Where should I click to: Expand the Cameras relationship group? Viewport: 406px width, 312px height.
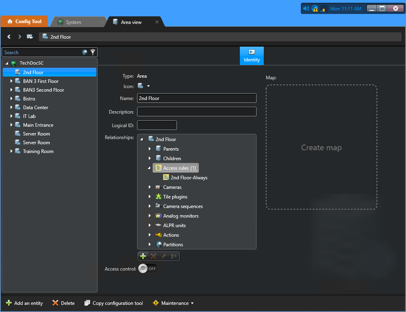149,187
